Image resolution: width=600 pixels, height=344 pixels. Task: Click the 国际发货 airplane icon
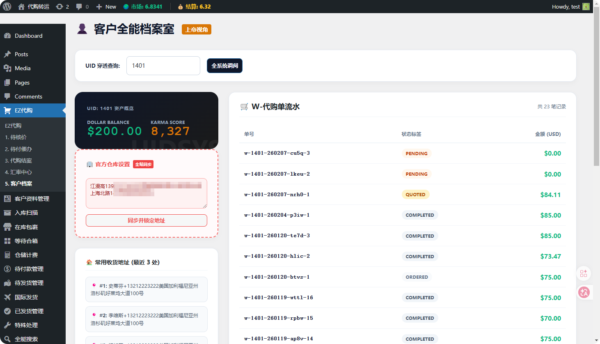click(7, 297)
